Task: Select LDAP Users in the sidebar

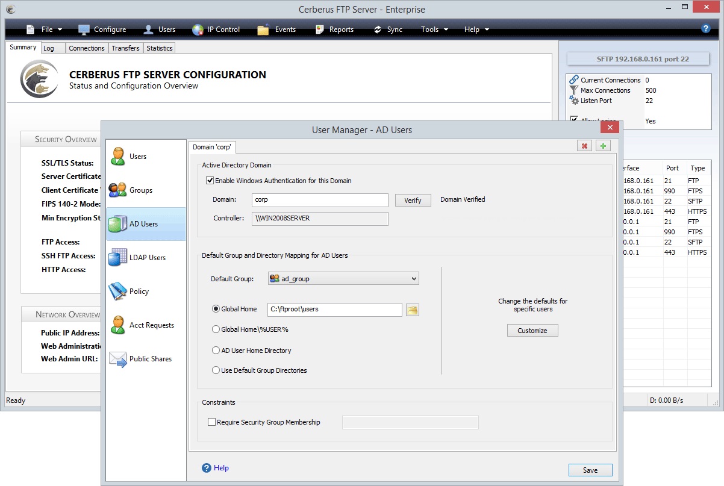Action: tap(146, 258)
